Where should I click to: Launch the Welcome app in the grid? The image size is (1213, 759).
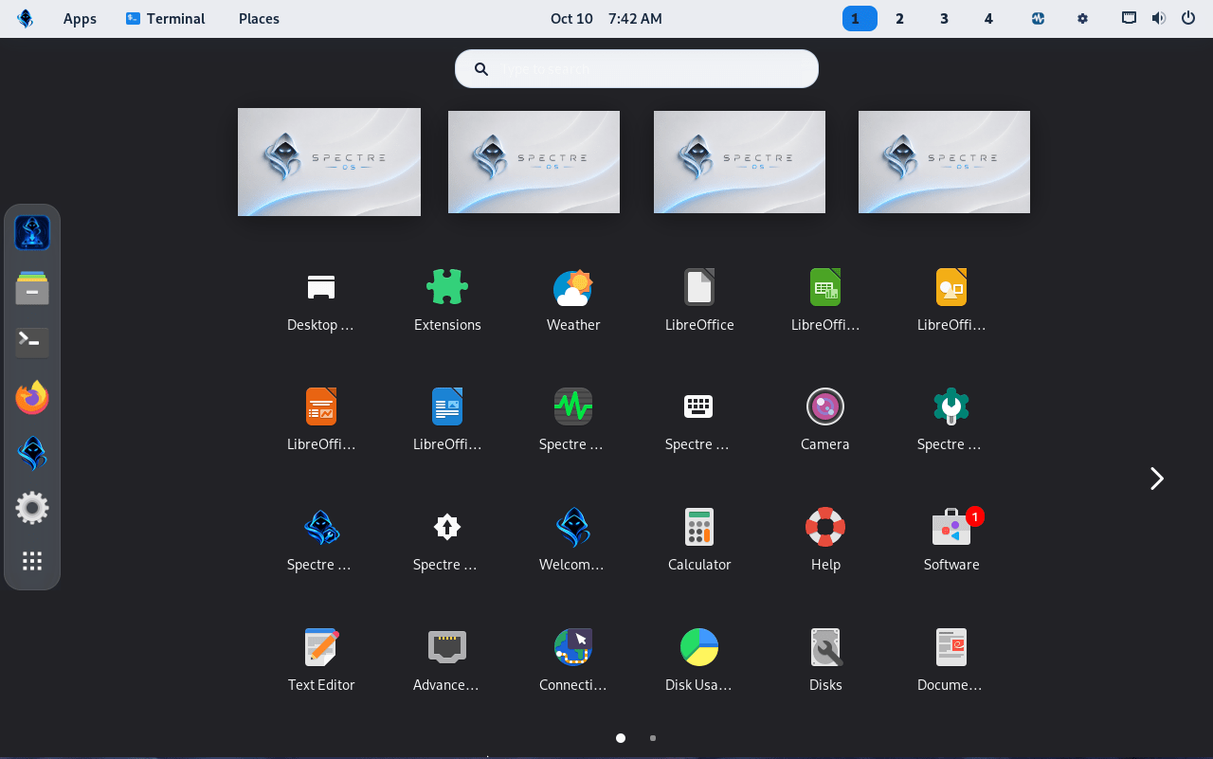pos(573,527)
